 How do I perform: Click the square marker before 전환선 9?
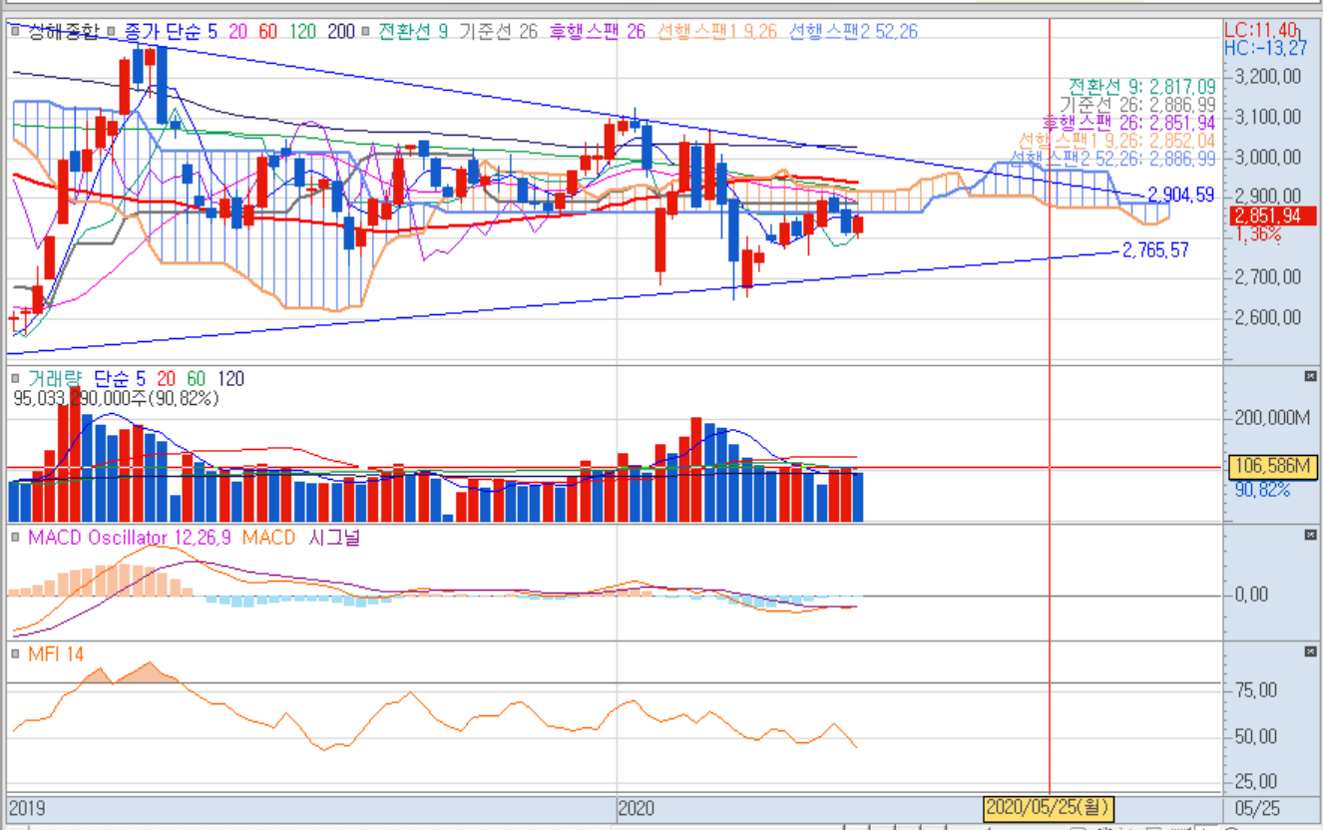367,33
